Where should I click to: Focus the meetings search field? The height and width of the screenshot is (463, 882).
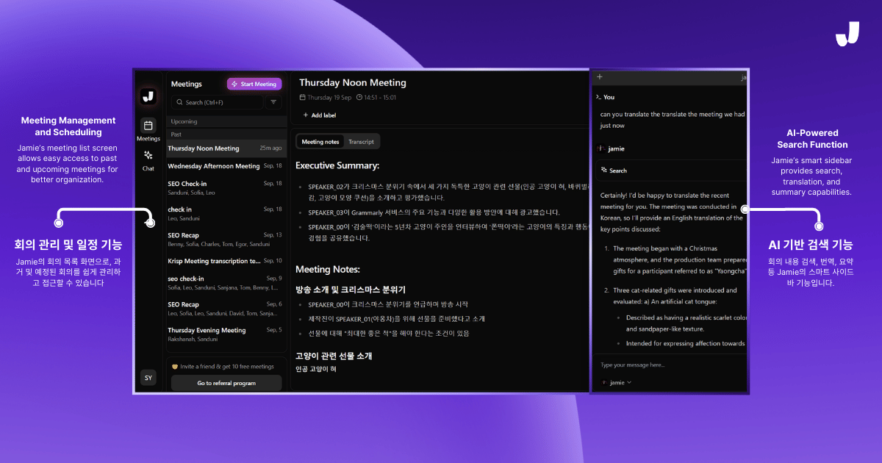click(x=217, y=102)
